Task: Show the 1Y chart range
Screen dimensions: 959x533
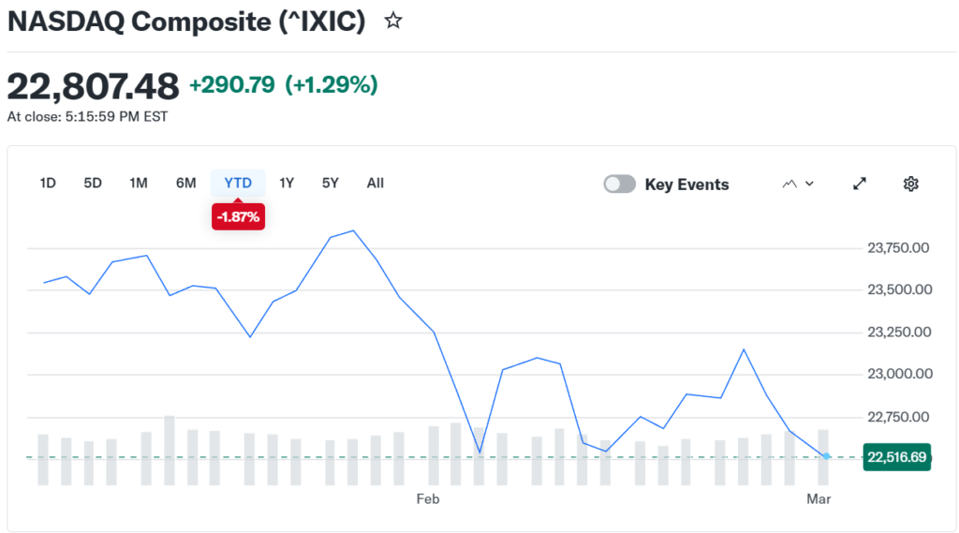Action: pyautogui.click(x=287, y=183)
